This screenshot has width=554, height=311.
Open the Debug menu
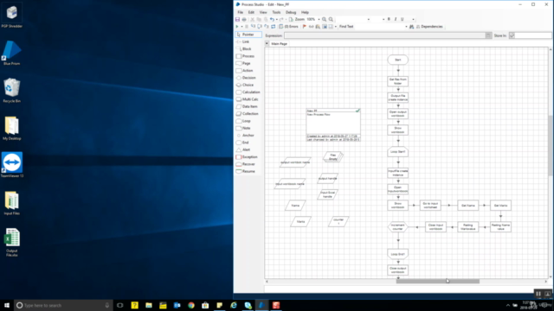coord(291,12)
